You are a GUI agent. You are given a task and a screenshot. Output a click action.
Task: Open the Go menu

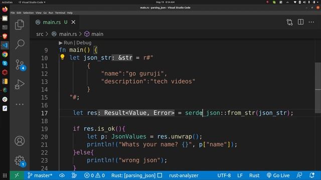click(45, 13)
